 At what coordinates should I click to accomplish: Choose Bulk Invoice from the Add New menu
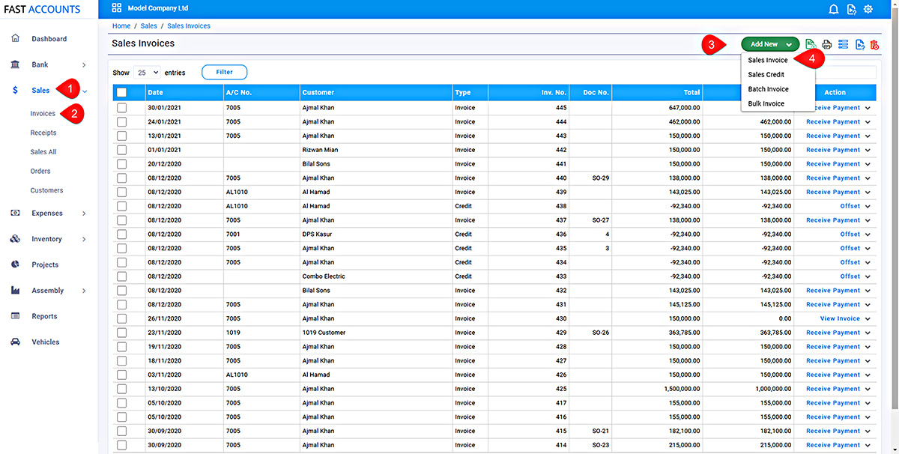tap(766, 103)
